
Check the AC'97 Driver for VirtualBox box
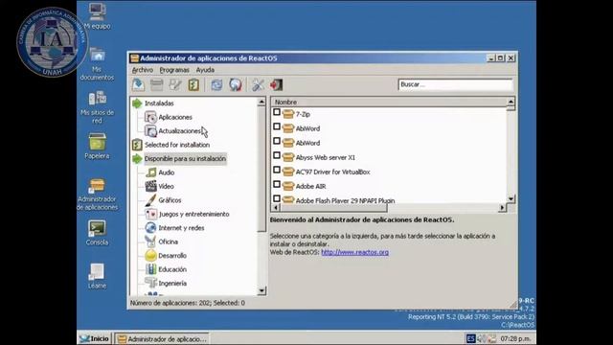pyautogui.click(x=277, y=171)
